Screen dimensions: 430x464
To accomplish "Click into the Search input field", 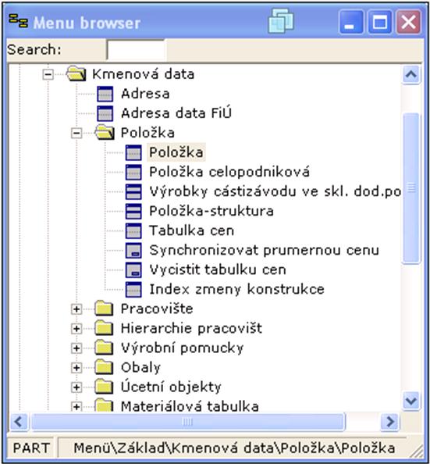I will tap(137, 50).
